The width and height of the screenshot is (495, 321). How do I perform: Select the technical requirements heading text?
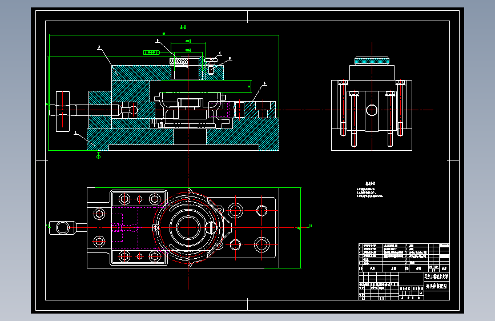[x=371, y=183]
